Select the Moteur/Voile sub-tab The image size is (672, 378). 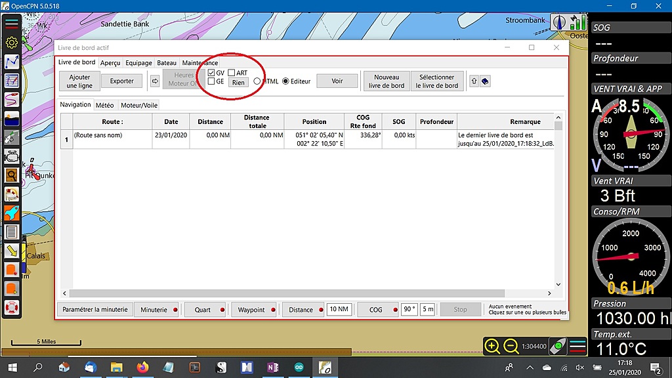coord(139,106)
